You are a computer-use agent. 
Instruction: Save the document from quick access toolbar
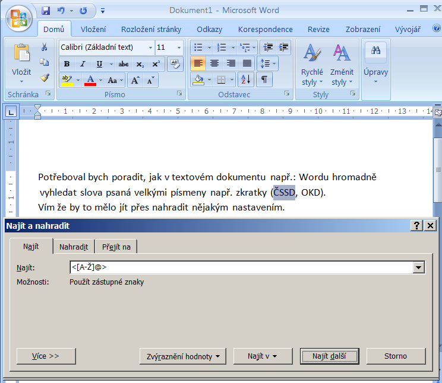(45, 11)
